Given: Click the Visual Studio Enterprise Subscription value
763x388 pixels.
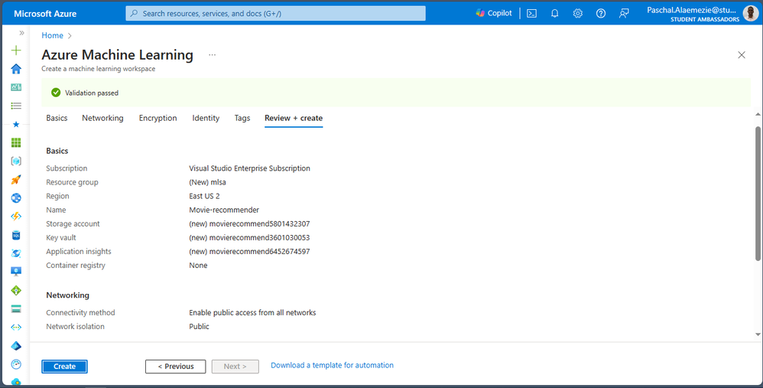Looking at the screenshot, I should coord(250,168).
